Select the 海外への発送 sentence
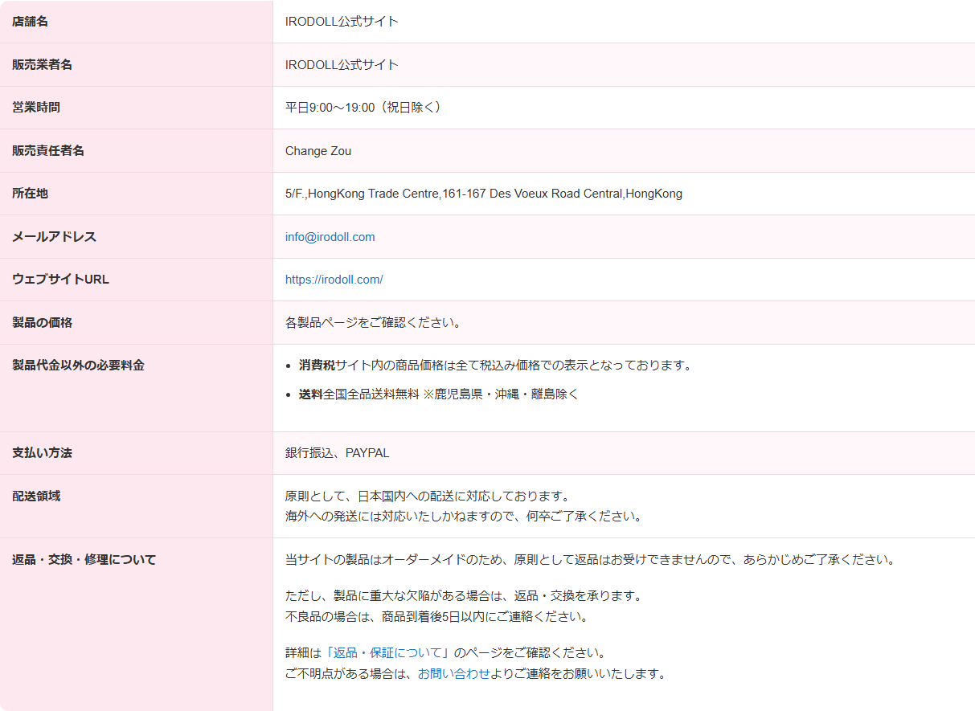Viewport: 975px width, 711px height. 464,517
